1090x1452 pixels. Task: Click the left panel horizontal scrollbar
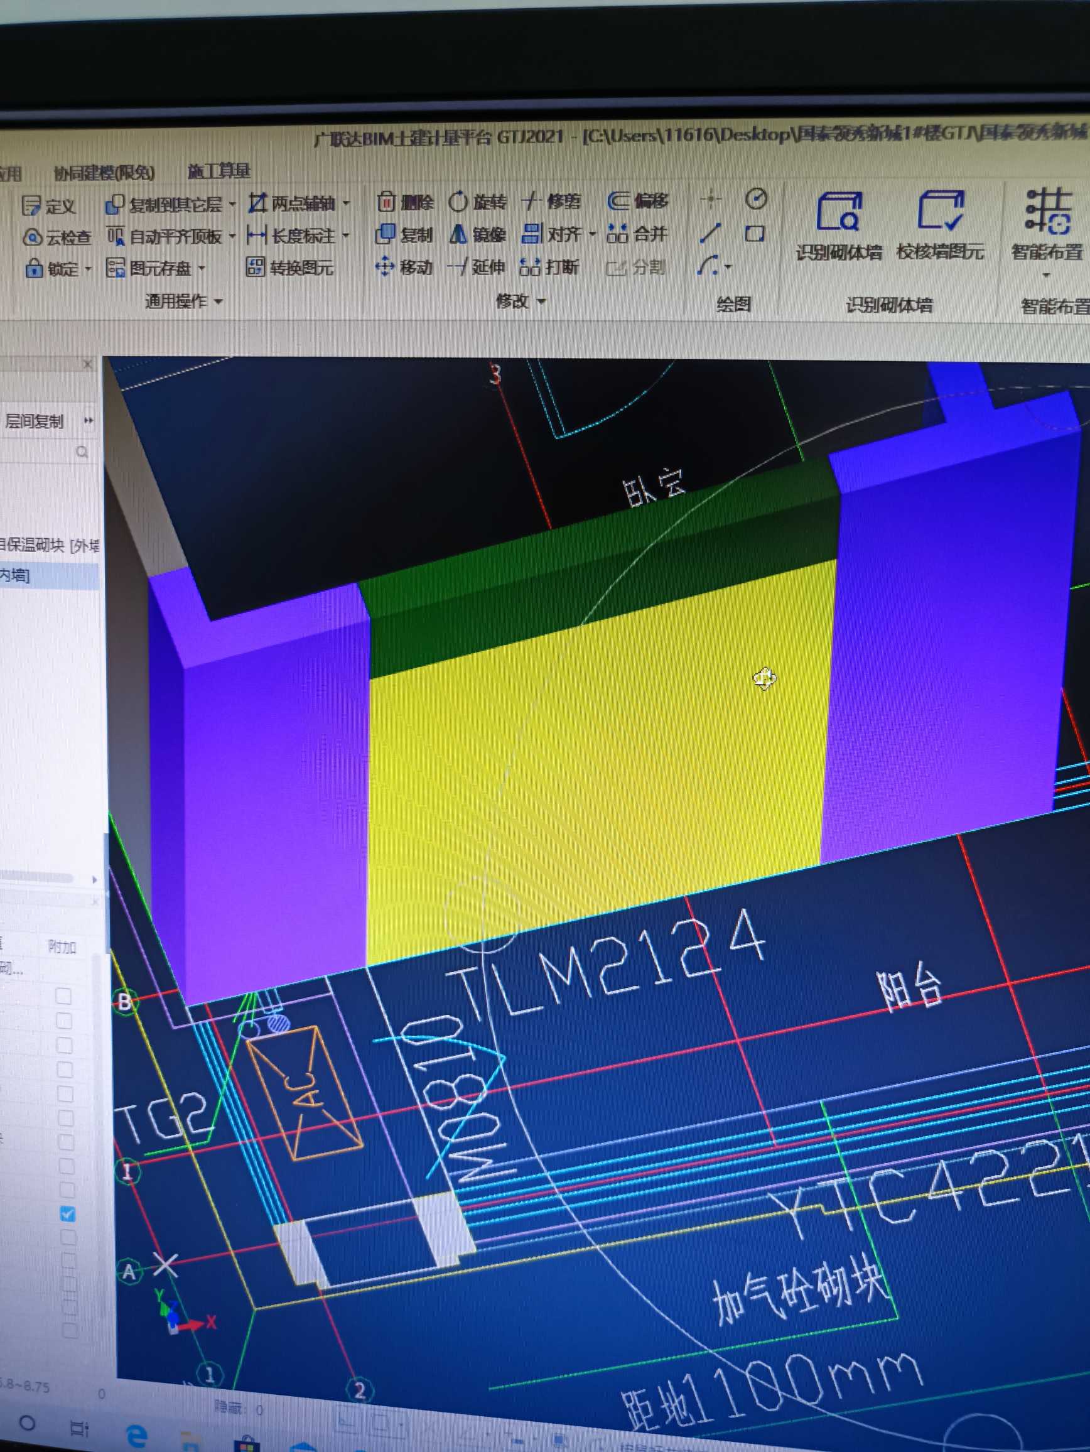click(x=37, y=877)
